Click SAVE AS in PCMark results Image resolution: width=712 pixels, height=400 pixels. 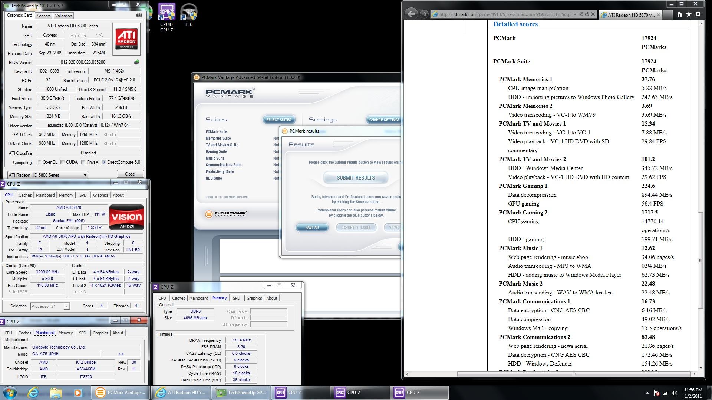tap(312, 227)
